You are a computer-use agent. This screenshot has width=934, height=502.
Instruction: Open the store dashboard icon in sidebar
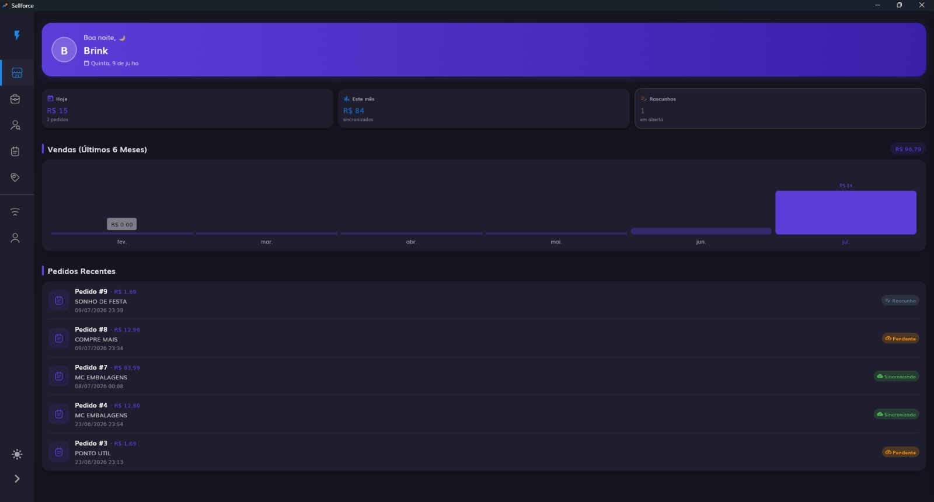[17, 73]
